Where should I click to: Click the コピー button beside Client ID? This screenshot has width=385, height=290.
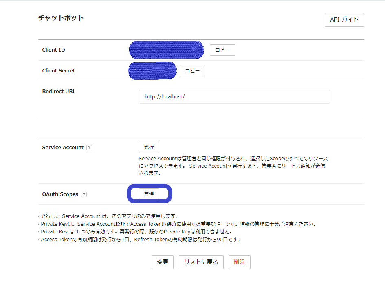coord(222,50)
